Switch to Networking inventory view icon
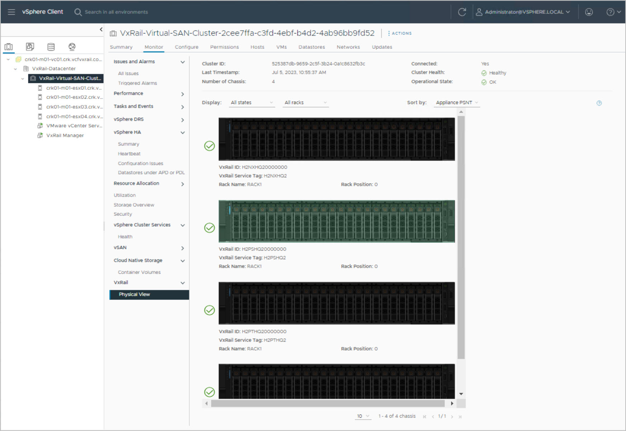The image size is (626, 431). (72, 47)
